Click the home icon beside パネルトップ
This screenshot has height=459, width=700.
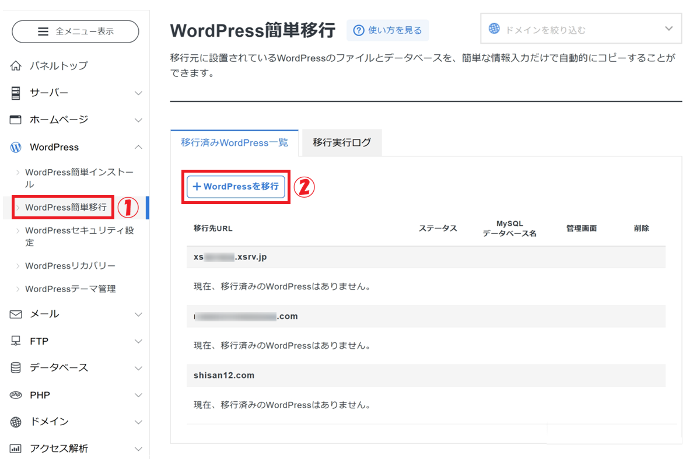(16, 66)
